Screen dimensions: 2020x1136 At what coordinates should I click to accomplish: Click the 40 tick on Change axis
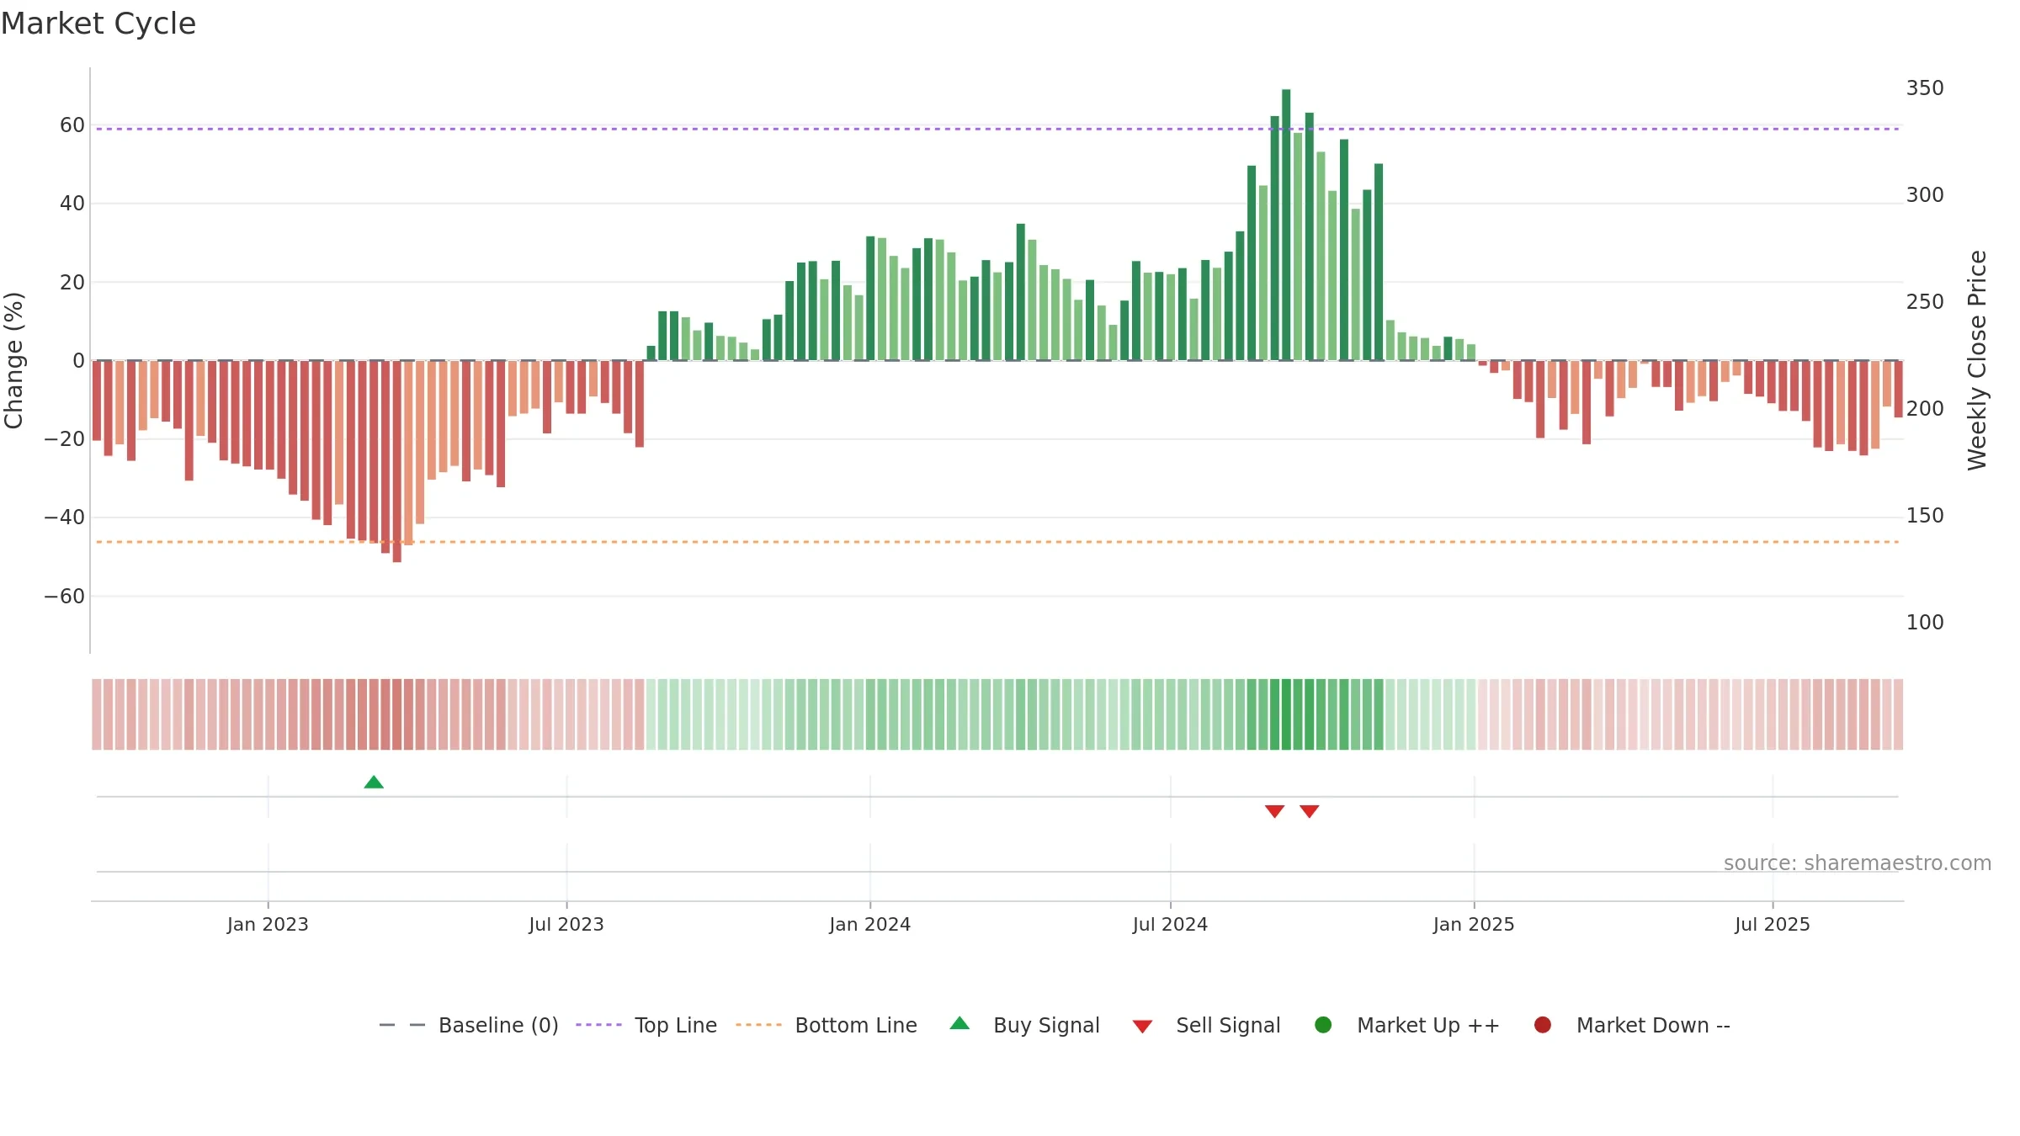72,204
